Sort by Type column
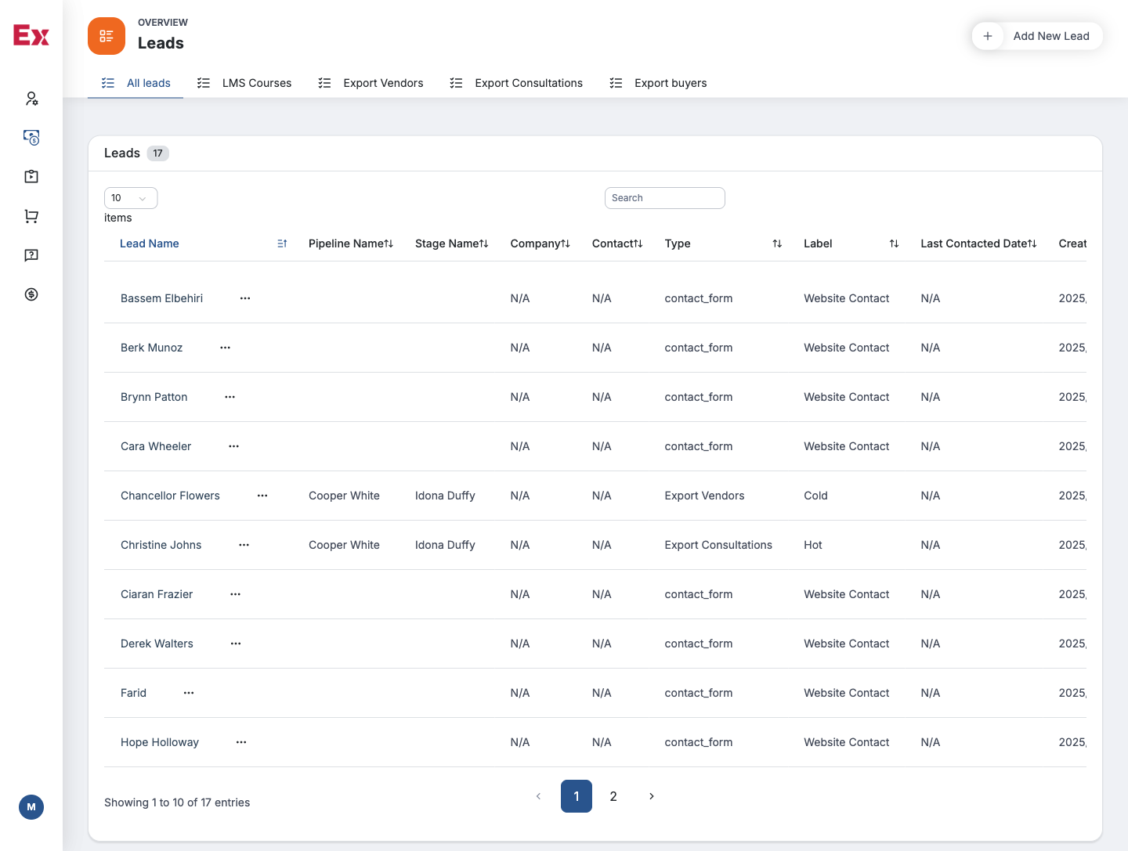 click(777, 243)
